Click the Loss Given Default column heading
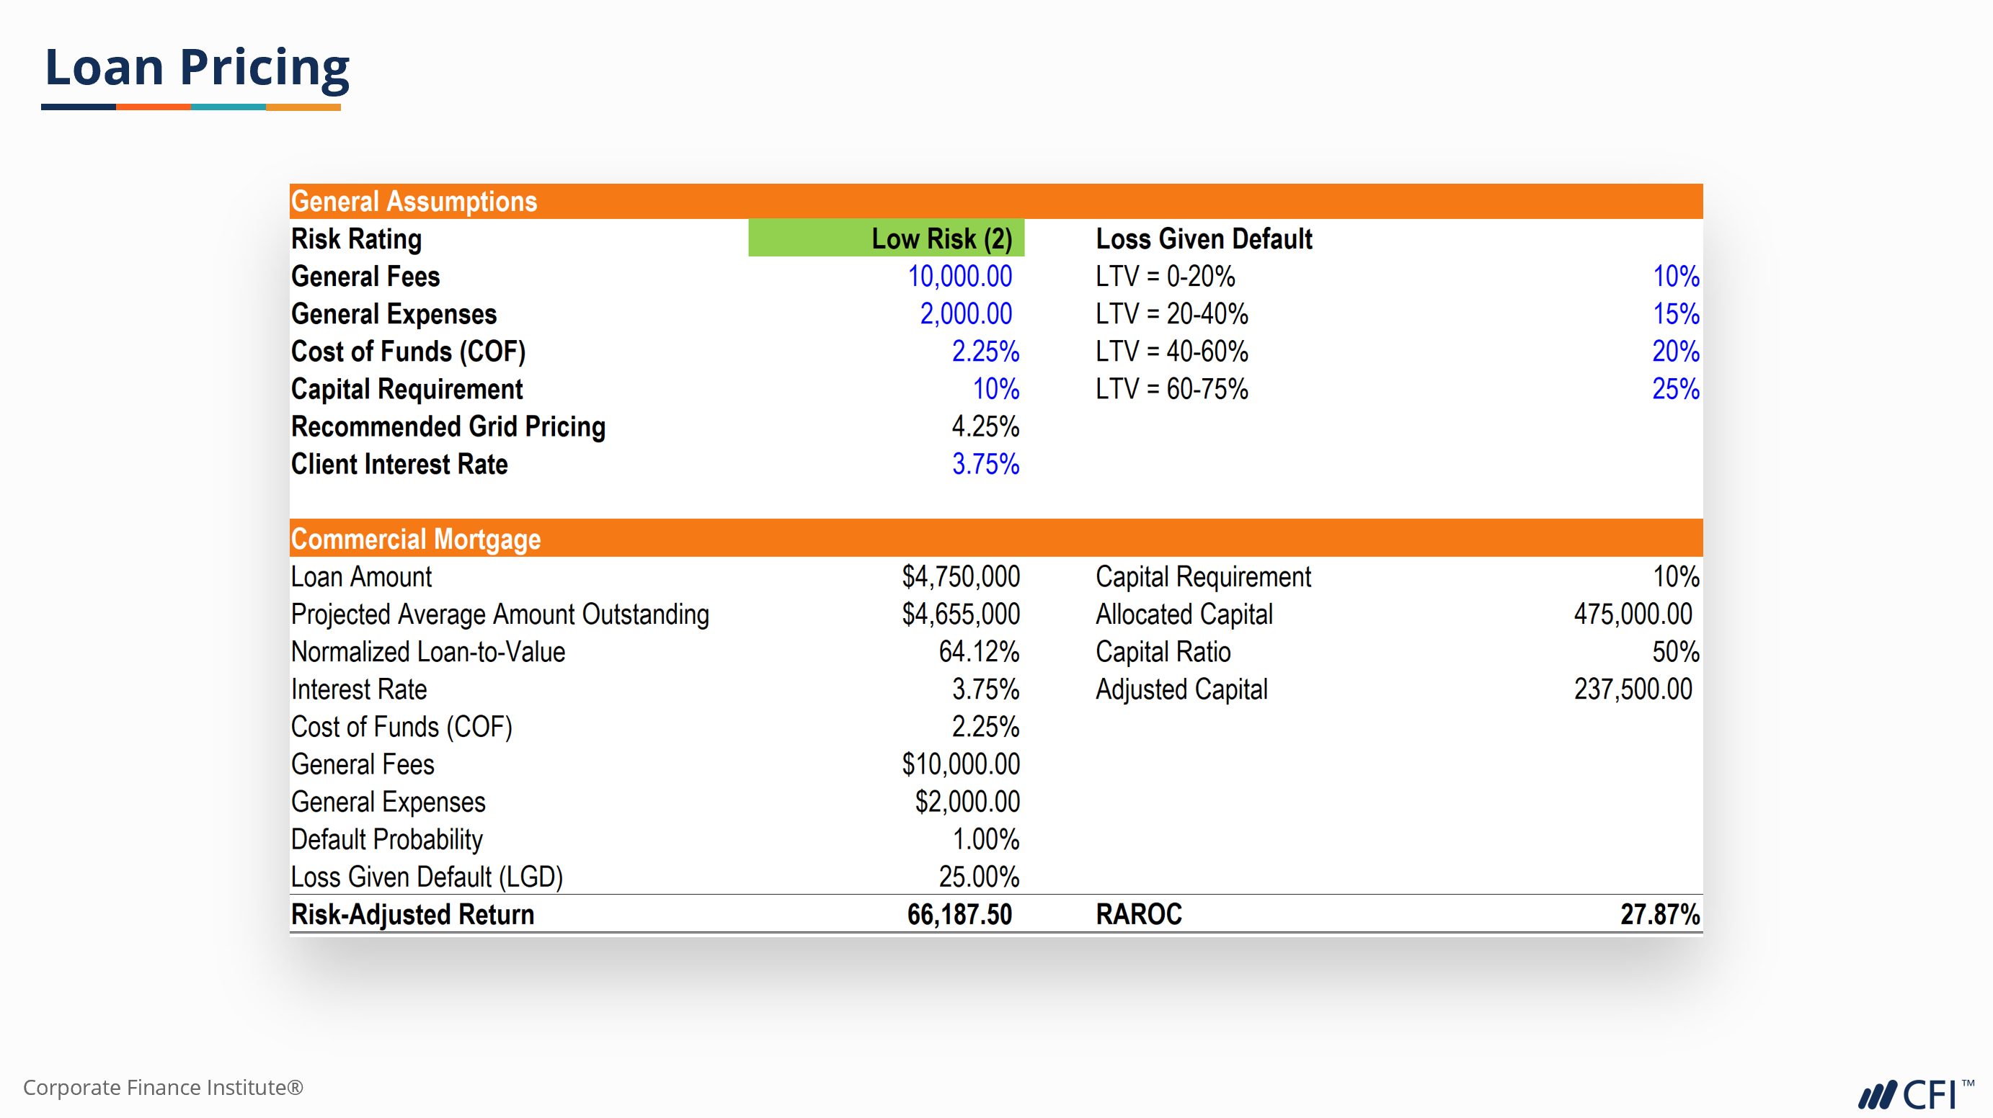Screen dimensions: 1993x1118 click(x=1204, y=239)
